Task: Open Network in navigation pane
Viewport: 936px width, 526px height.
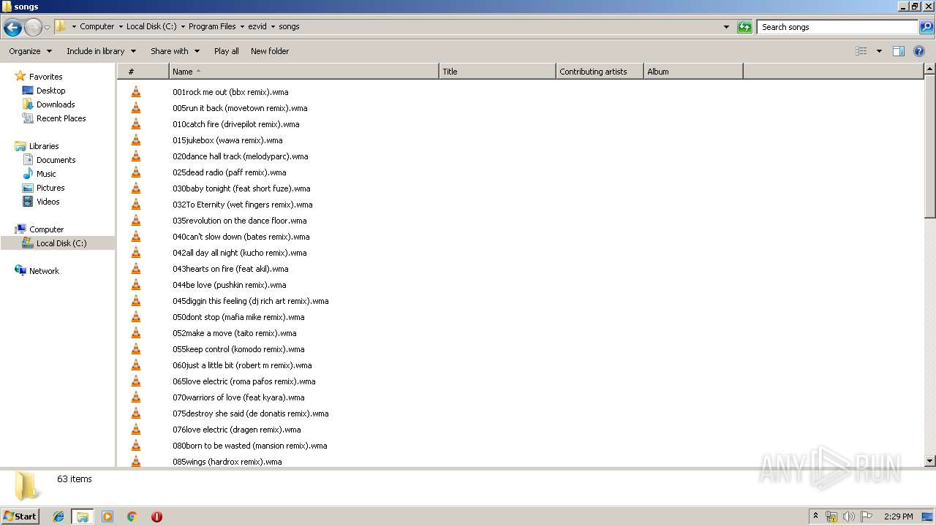Action: tap(44, 271)
